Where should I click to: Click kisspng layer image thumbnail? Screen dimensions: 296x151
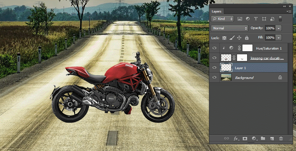pyautogui.click(x=226, y=58)
